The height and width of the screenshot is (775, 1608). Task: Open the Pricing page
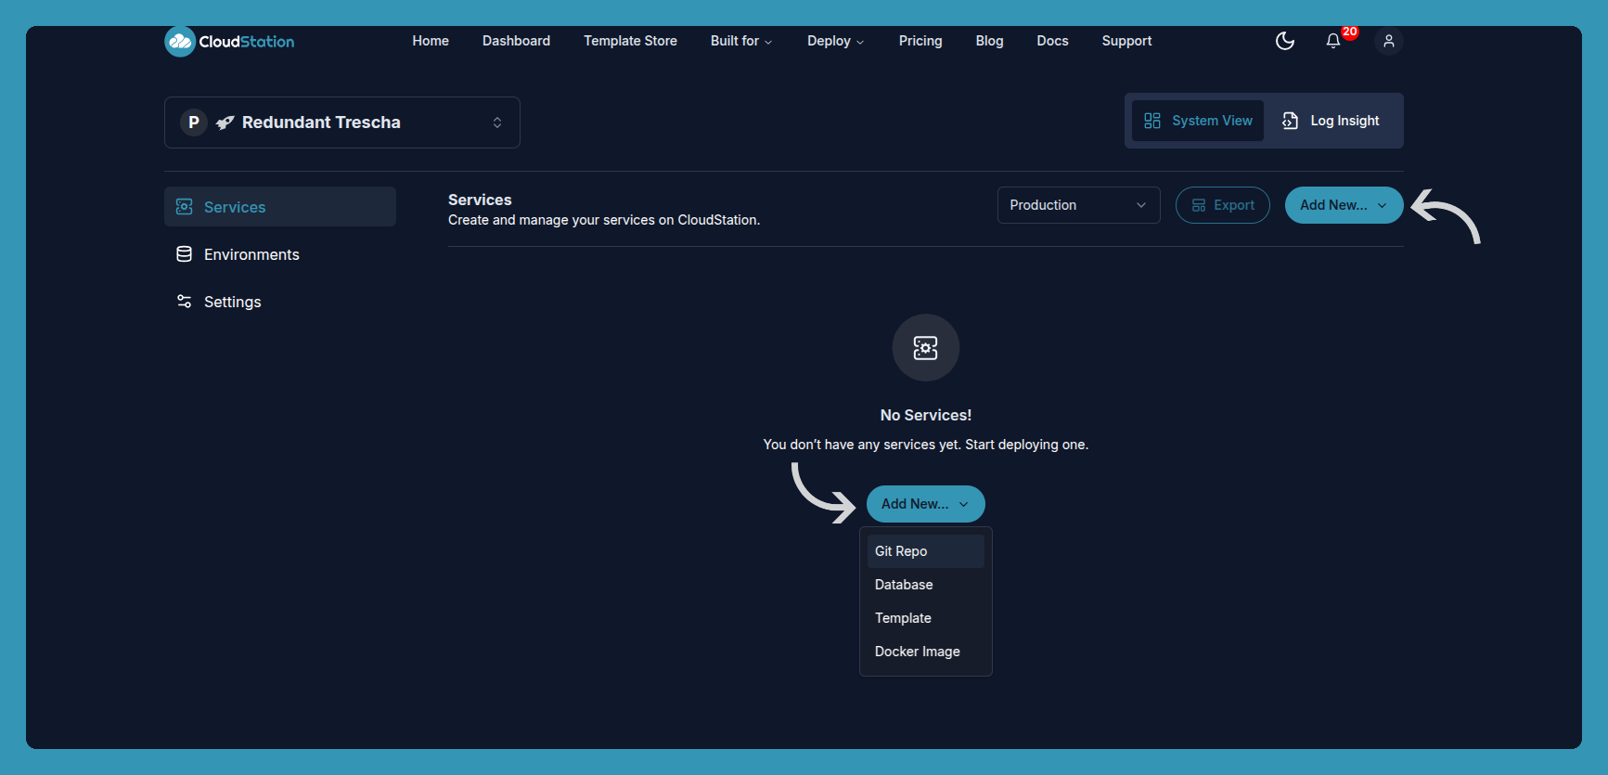tap(920, 41)
